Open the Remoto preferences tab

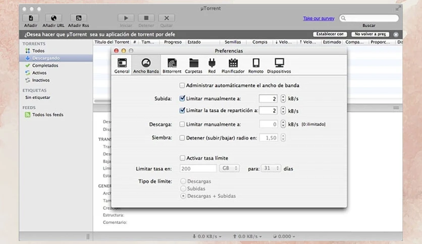click(x=256, y=66)
